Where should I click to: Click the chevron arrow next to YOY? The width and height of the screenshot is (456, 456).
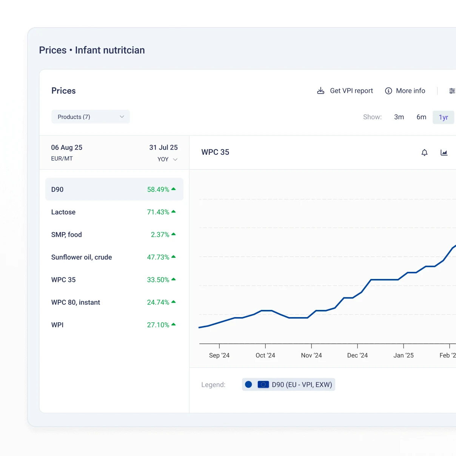(x=175, y=159)
